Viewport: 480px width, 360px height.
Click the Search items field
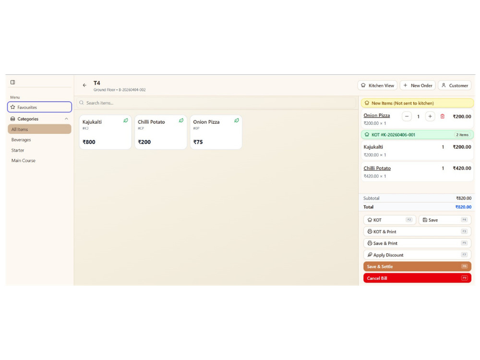click(x=216, y=103)
